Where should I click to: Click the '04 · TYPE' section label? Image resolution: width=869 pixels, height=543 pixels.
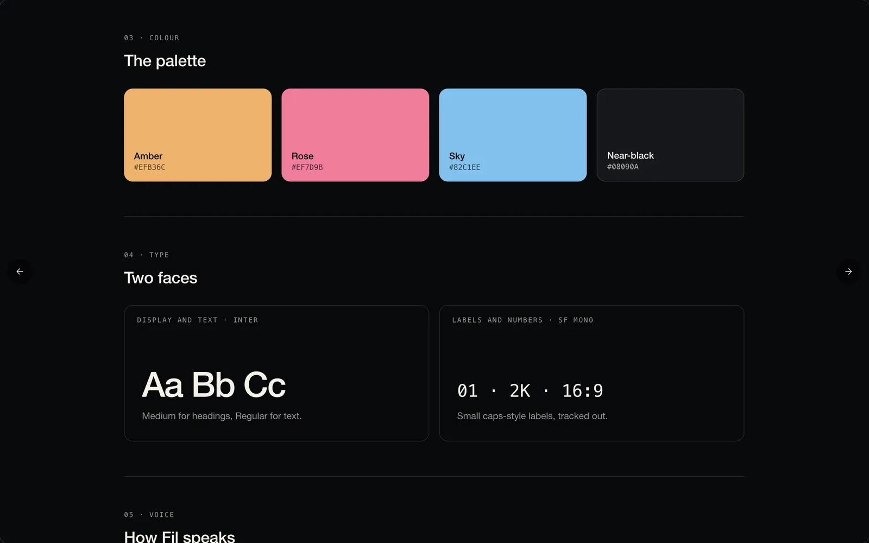pyautogui.click(x=147, y=255)
